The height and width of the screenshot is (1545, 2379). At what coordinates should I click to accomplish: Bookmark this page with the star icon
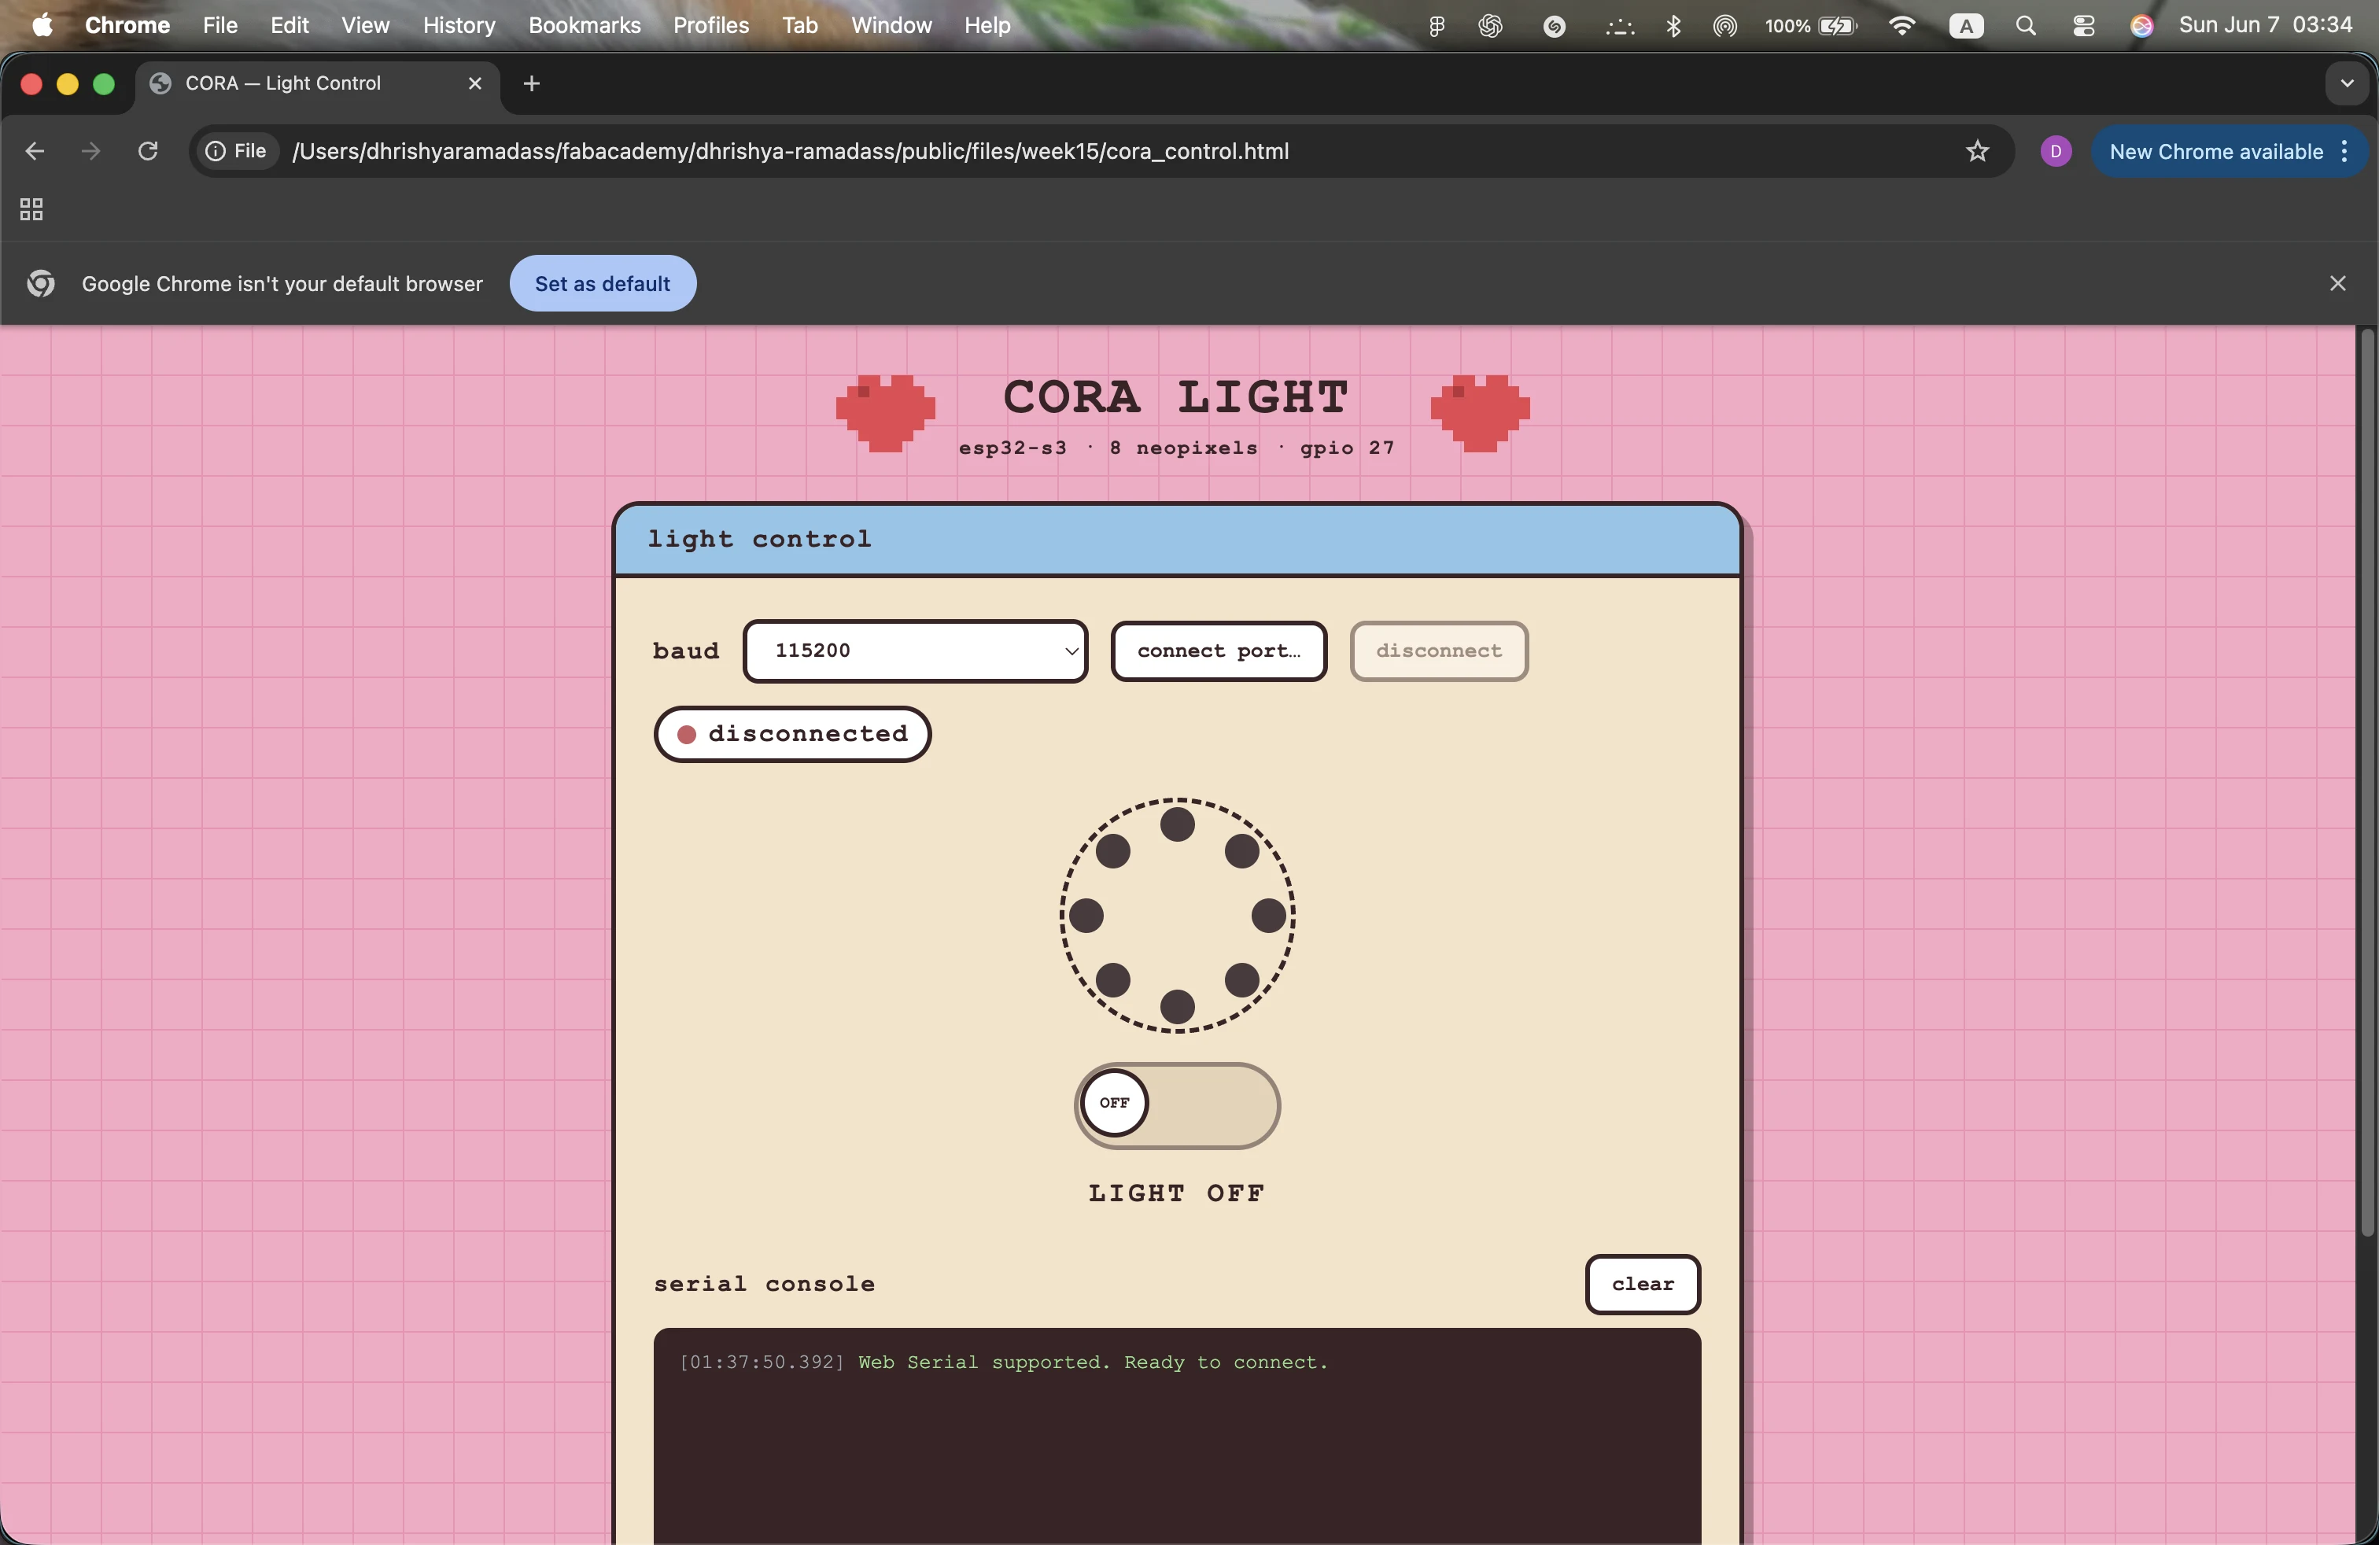(x=1977, y=151)
